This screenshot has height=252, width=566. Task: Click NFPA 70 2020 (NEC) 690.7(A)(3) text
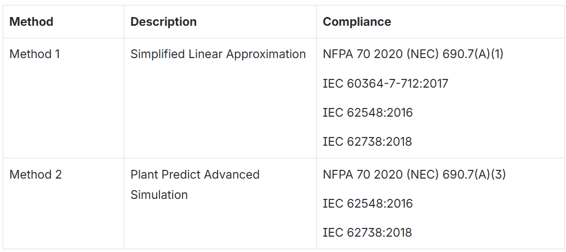[x=414, y=175]
